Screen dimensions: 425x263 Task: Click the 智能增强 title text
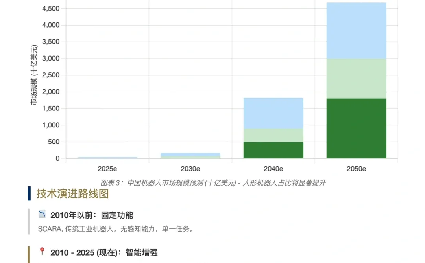click(144, 253)
